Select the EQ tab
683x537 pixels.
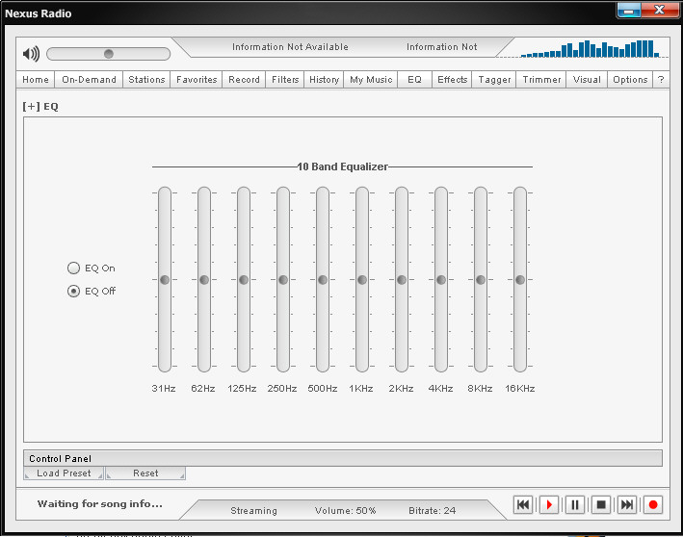414,80
